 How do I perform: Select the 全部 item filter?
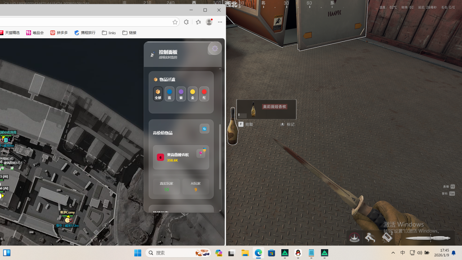click(158, 94)
